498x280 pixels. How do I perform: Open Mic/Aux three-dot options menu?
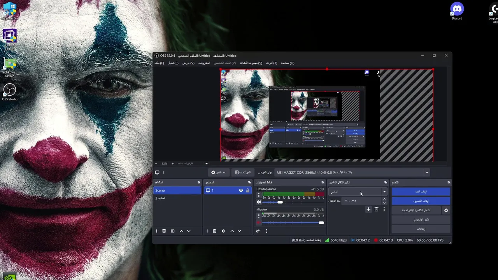click(259, 216)
